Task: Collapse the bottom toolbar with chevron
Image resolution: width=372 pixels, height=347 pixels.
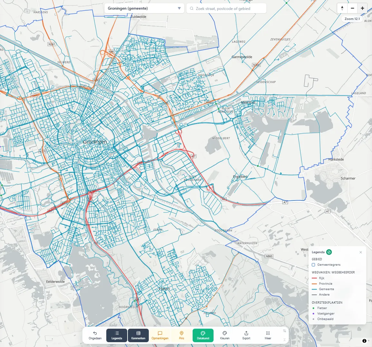Action: (284, 340)
